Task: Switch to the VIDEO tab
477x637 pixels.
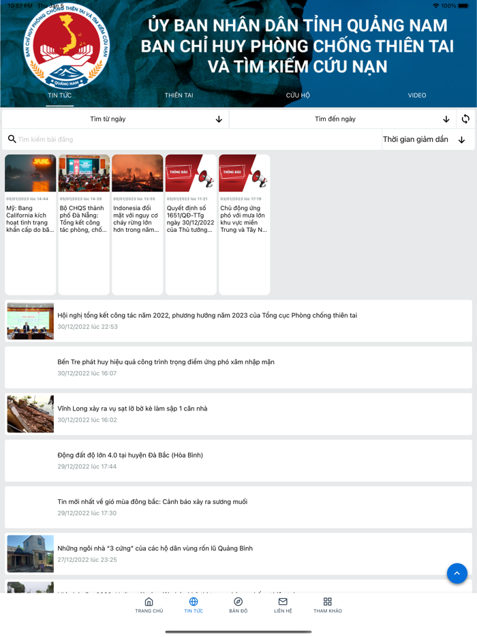Action: click(x=417, y=95)
